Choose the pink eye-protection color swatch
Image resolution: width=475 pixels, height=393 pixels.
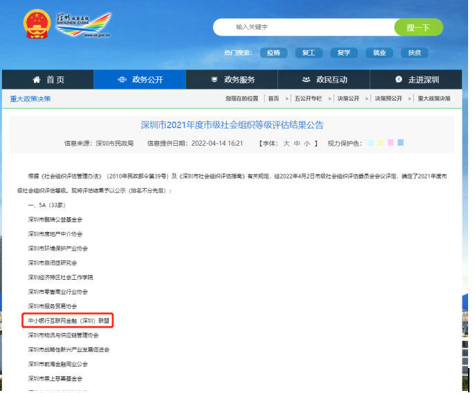(x=391, y=142)
